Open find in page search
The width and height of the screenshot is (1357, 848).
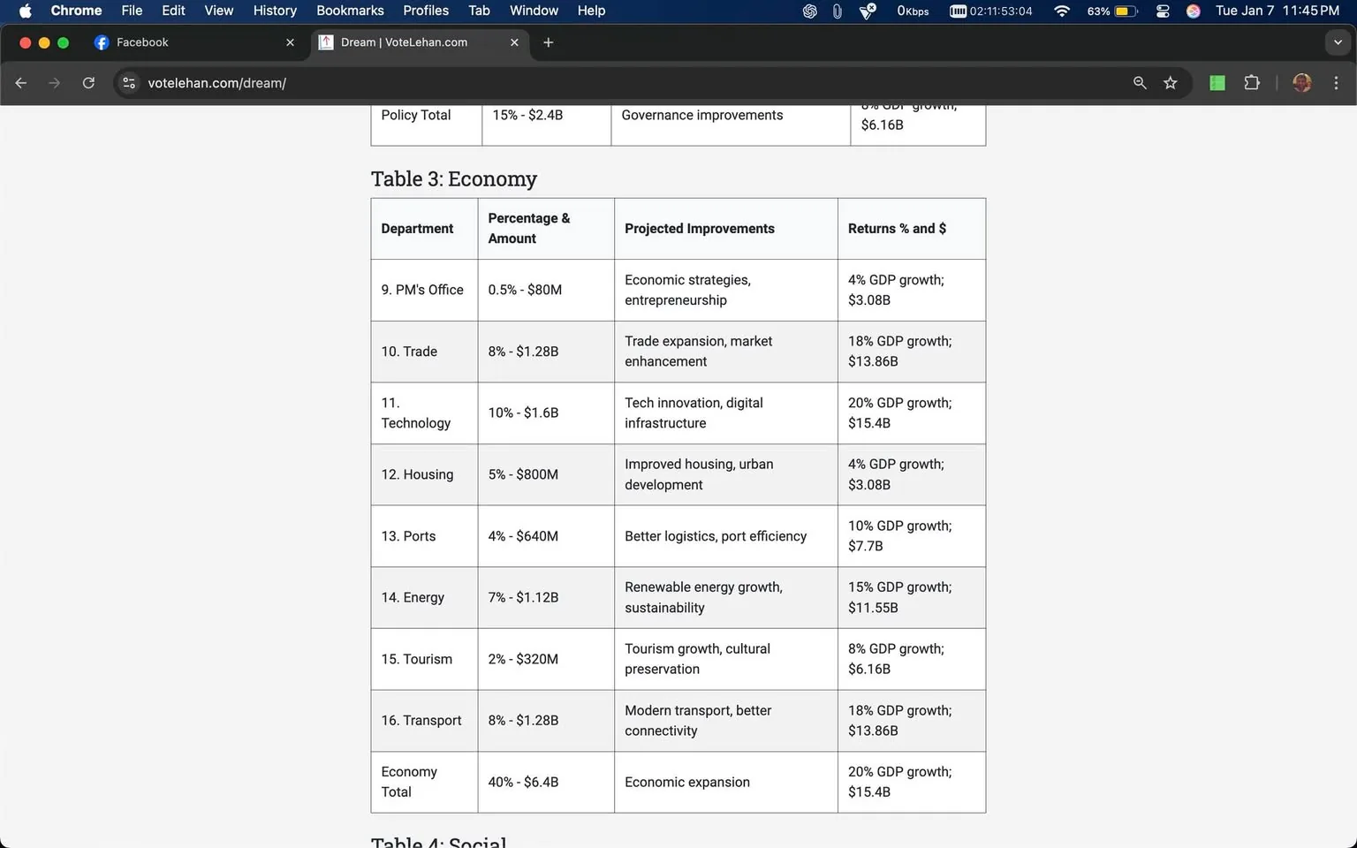pos(1140,82)
